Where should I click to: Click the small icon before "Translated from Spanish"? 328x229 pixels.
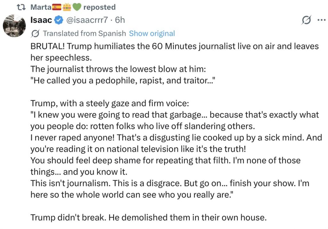[x=36, y=34]
